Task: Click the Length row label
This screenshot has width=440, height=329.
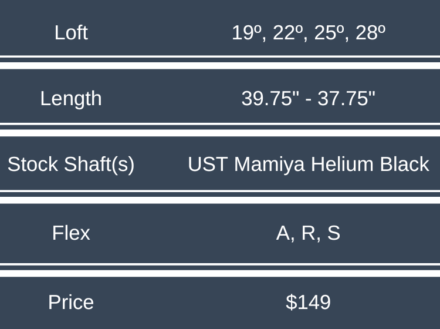Action: point(71,98)
